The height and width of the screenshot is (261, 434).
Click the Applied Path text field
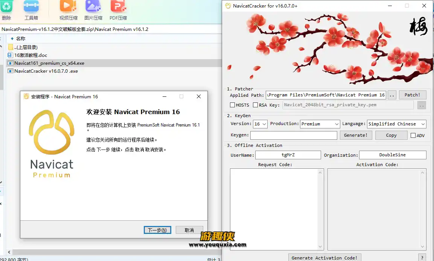pos(326,95)
